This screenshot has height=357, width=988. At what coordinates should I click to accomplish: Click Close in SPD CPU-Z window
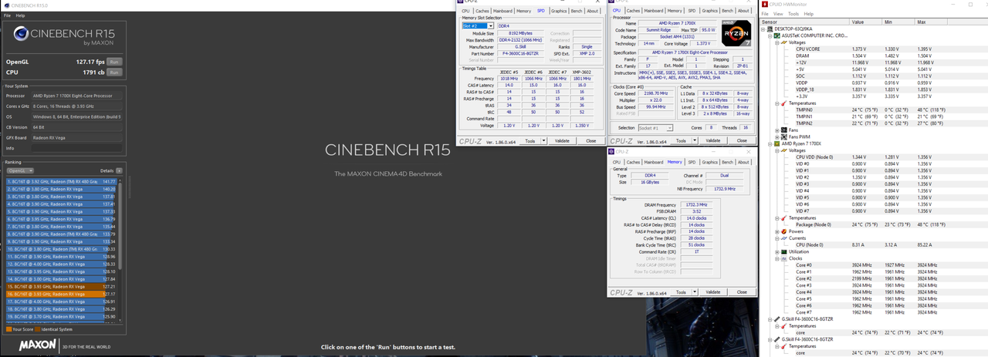590,141
